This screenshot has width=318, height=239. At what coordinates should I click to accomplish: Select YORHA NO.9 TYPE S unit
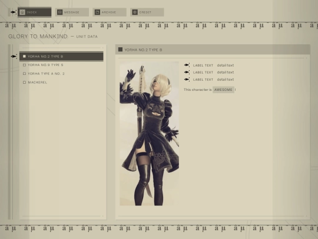[x=61, y=65]
